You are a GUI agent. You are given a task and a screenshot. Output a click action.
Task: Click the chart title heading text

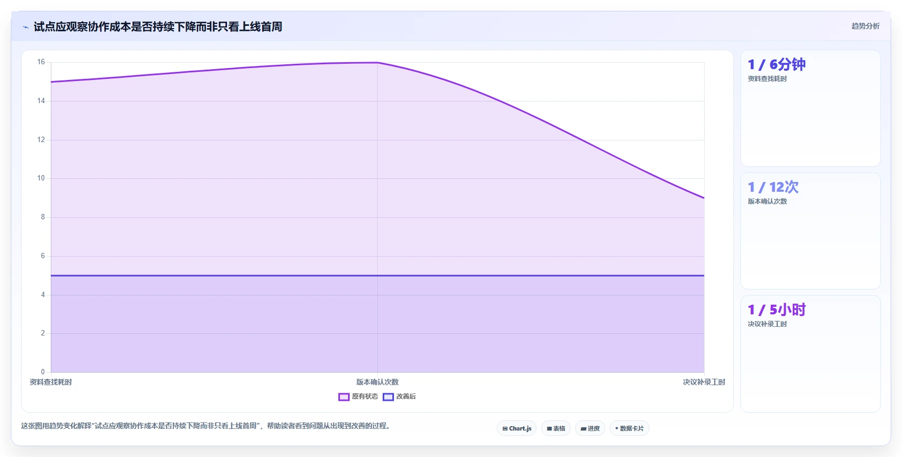(x=158, y=26)
